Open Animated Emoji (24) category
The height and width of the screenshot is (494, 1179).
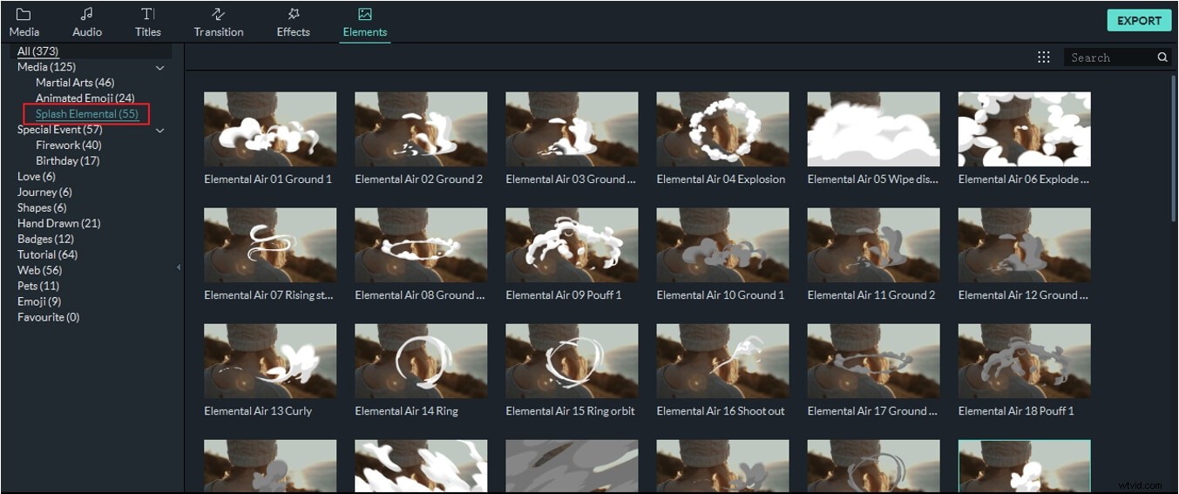point(85,98)
